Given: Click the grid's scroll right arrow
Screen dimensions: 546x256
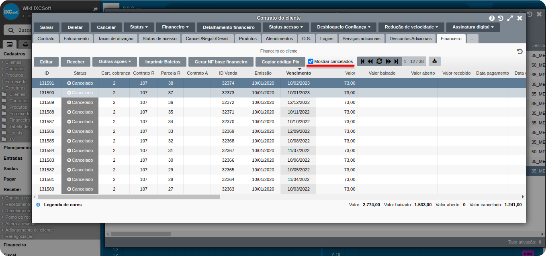Looking at the screenshot, I should (x=523, y=197).
